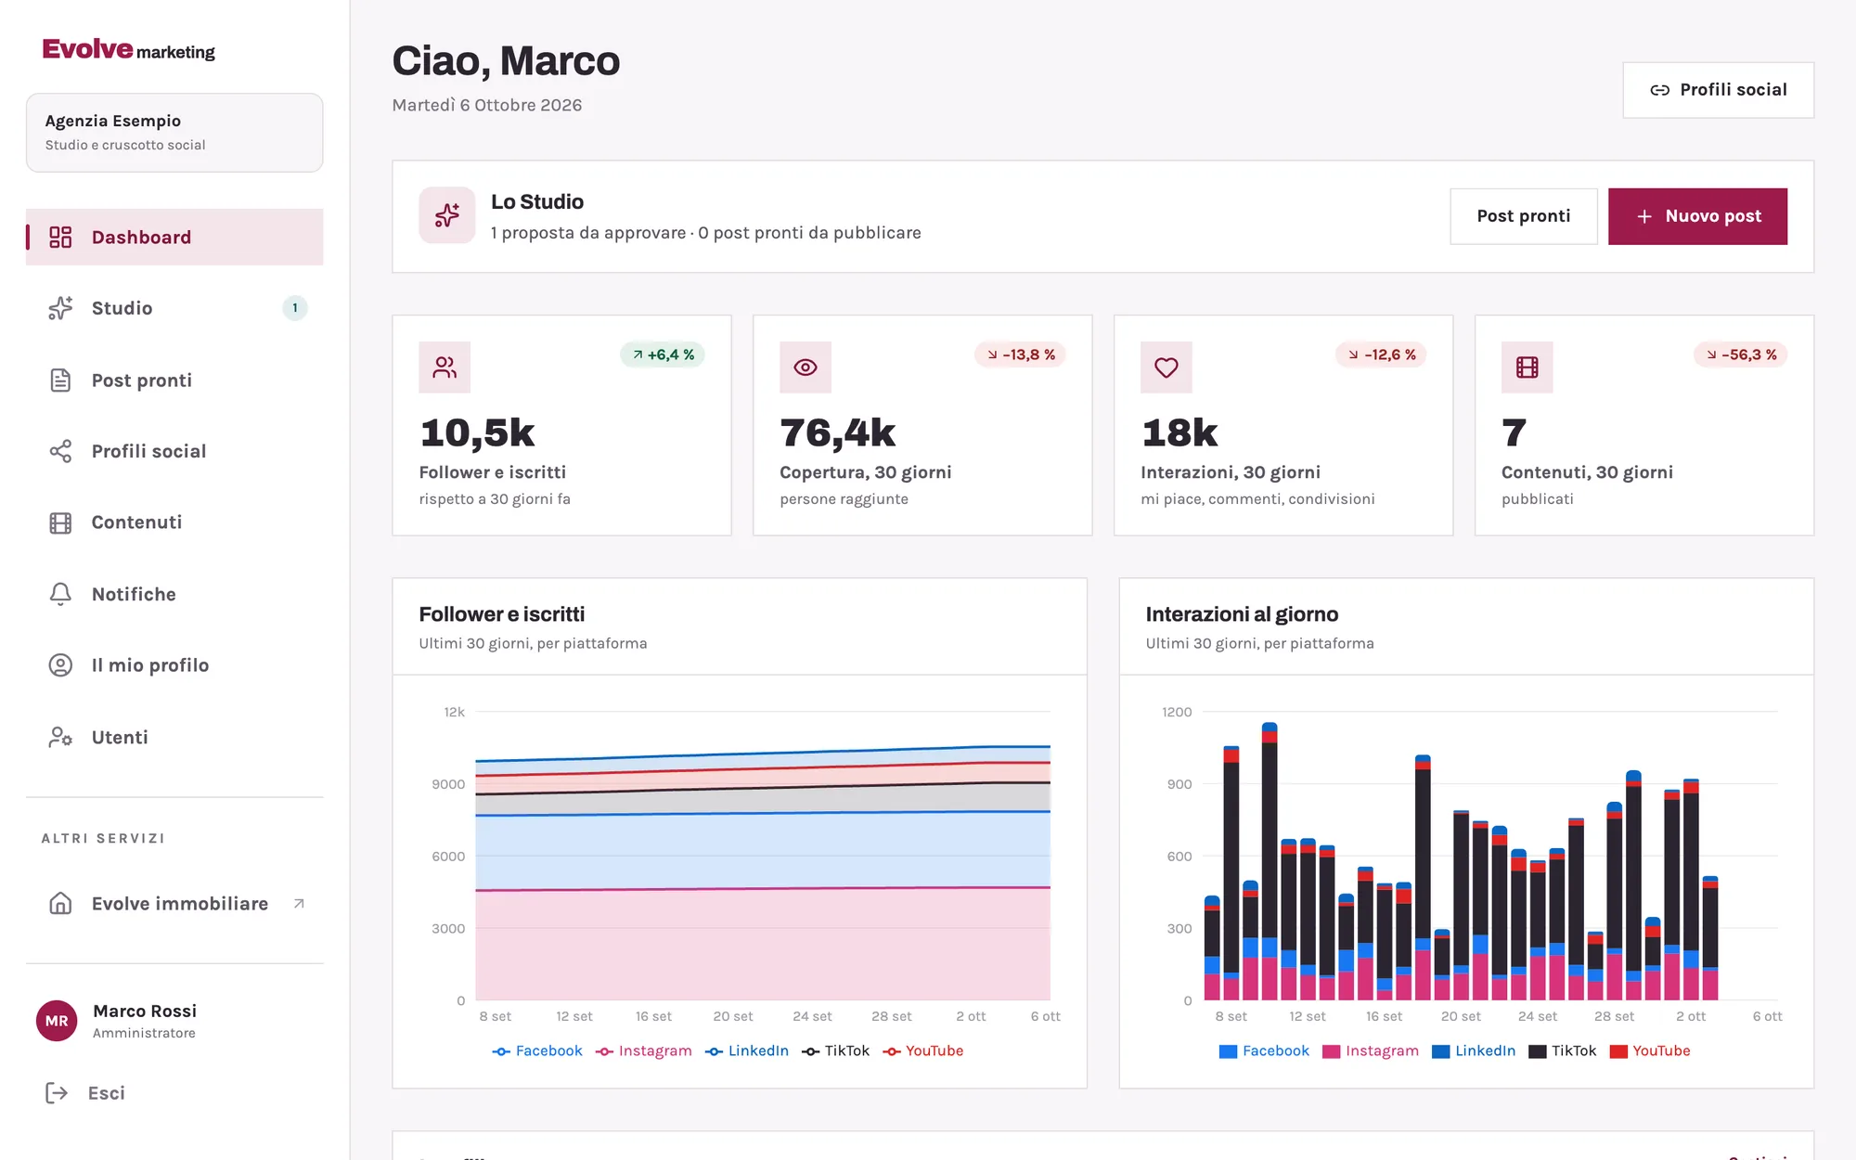
Task: Open Contenuti from the sidebar
Action: 174,522
